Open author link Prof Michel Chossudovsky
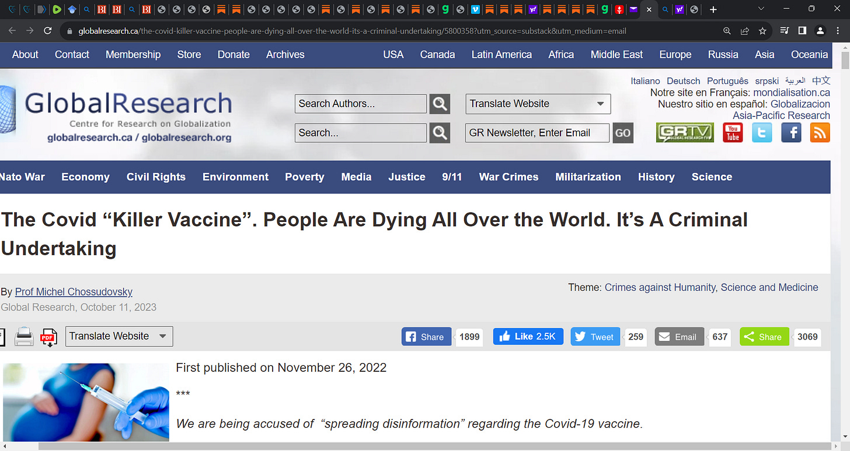 click(74, 292)
